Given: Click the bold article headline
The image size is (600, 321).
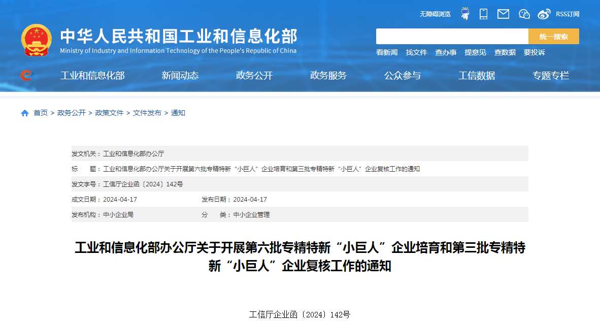Looking at the screenshot, I should [x=300, y=256].
